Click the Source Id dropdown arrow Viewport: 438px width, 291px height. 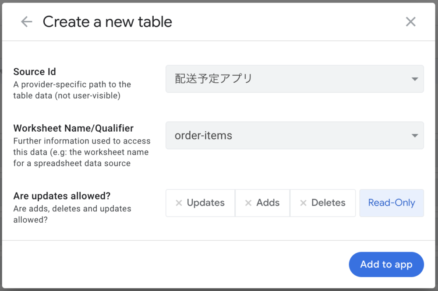[x=414, y=79]
